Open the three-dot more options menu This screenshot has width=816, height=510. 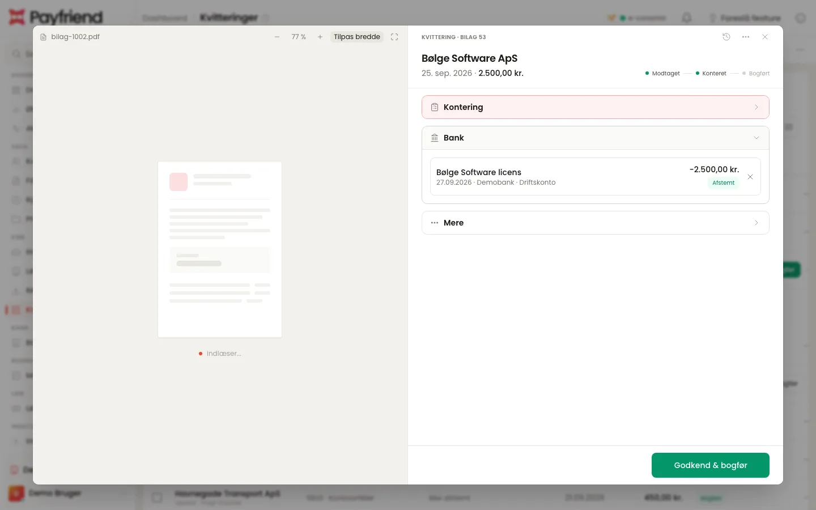tap(746, 37)
